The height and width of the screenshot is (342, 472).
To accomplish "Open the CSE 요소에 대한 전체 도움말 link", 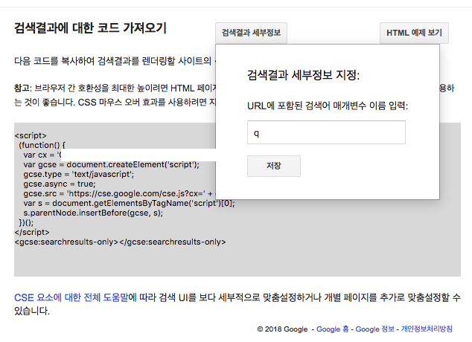I will click(x=71, y=297).
